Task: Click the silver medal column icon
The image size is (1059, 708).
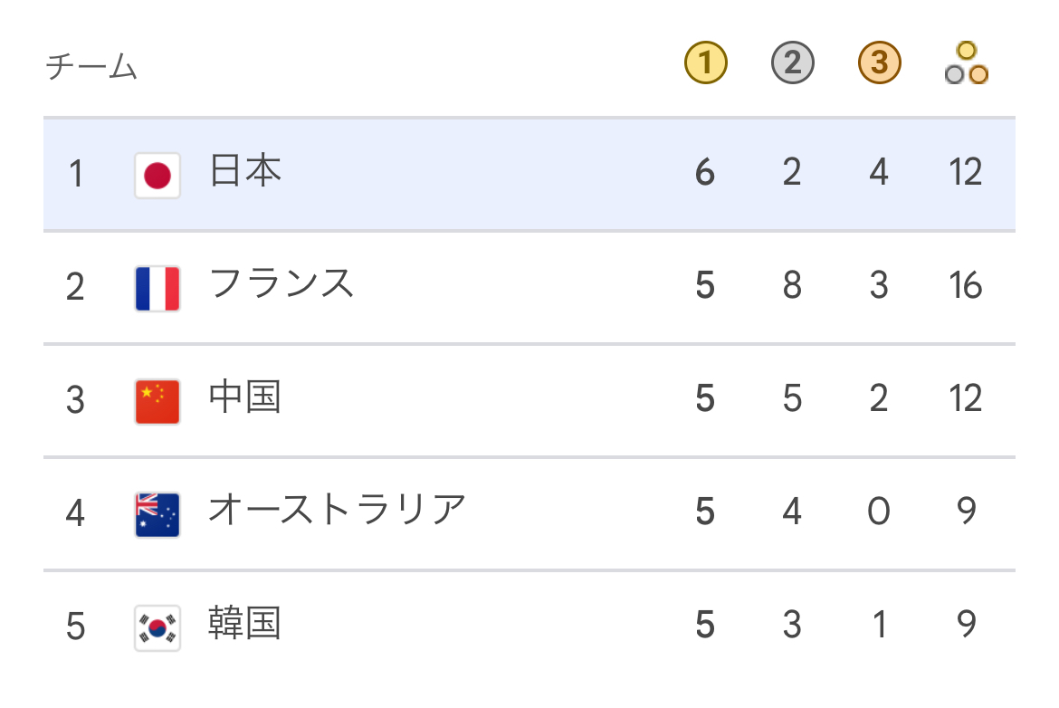Action: pos(792,64)
